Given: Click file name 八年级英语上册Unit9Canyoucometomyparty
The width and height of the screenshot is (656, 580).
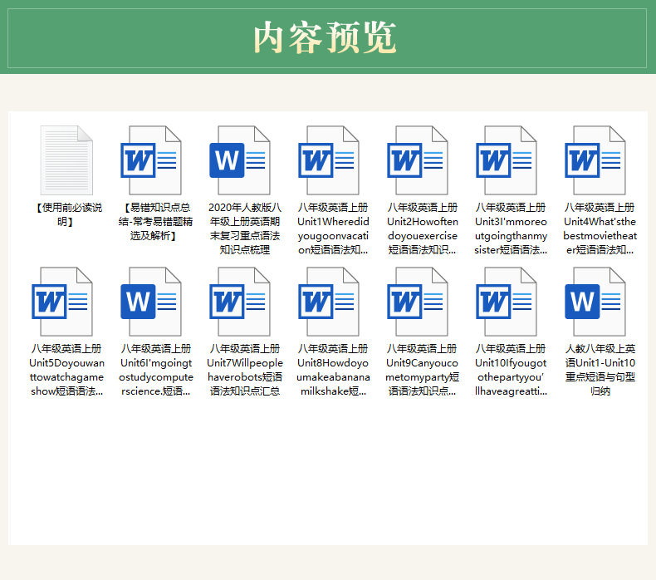Looking at the screenshot, I should pos(422,371).
